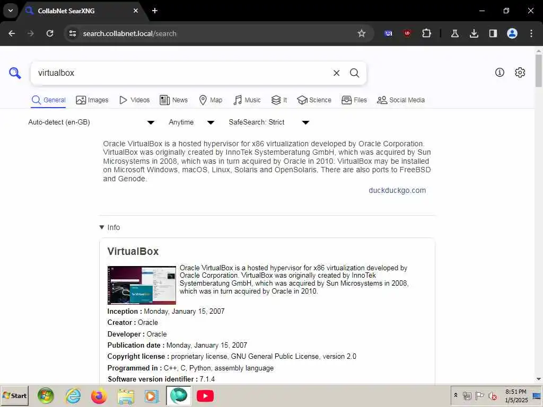Open the tab search dropdown

pos(11,11)
